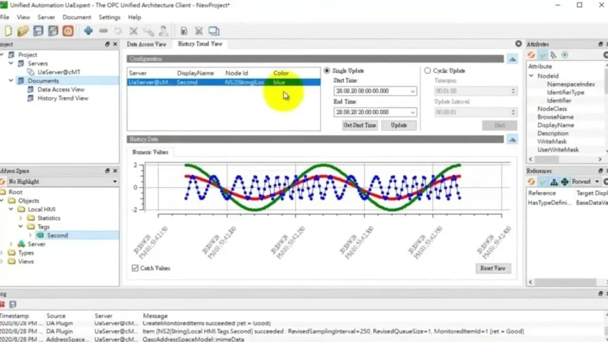Refresh the Attributes panel with orange icon
608x342 pixels.
pos(531,55)
